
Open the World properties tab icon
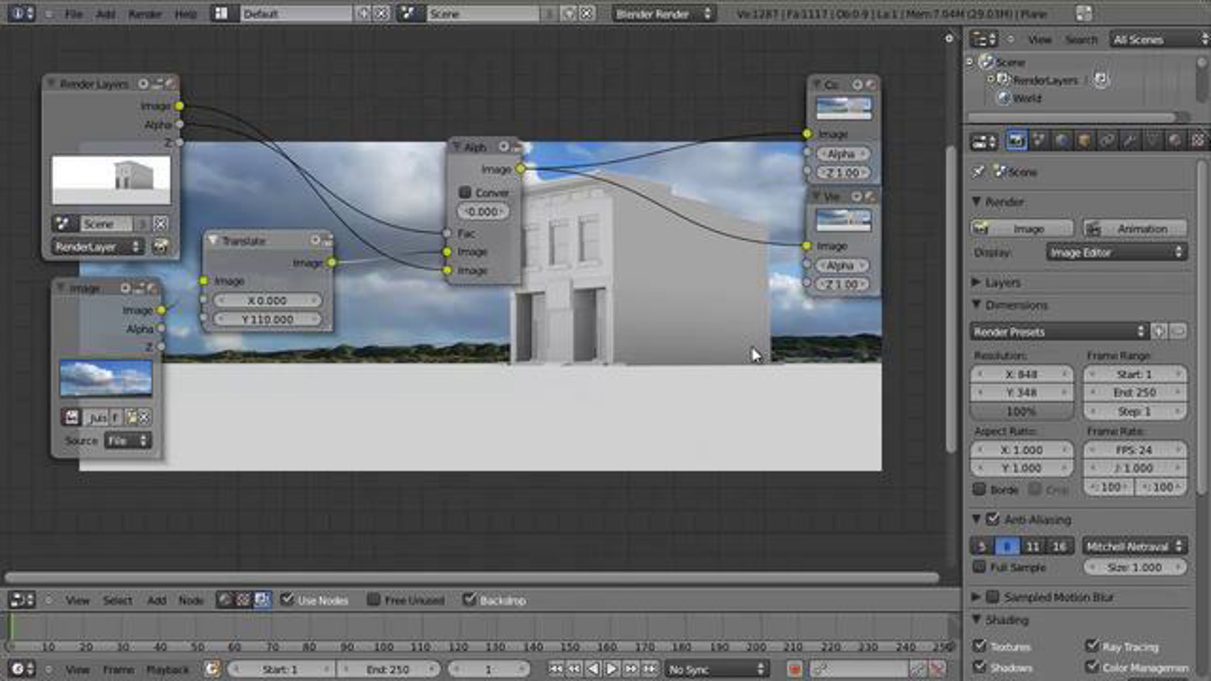click(1061, 141)
